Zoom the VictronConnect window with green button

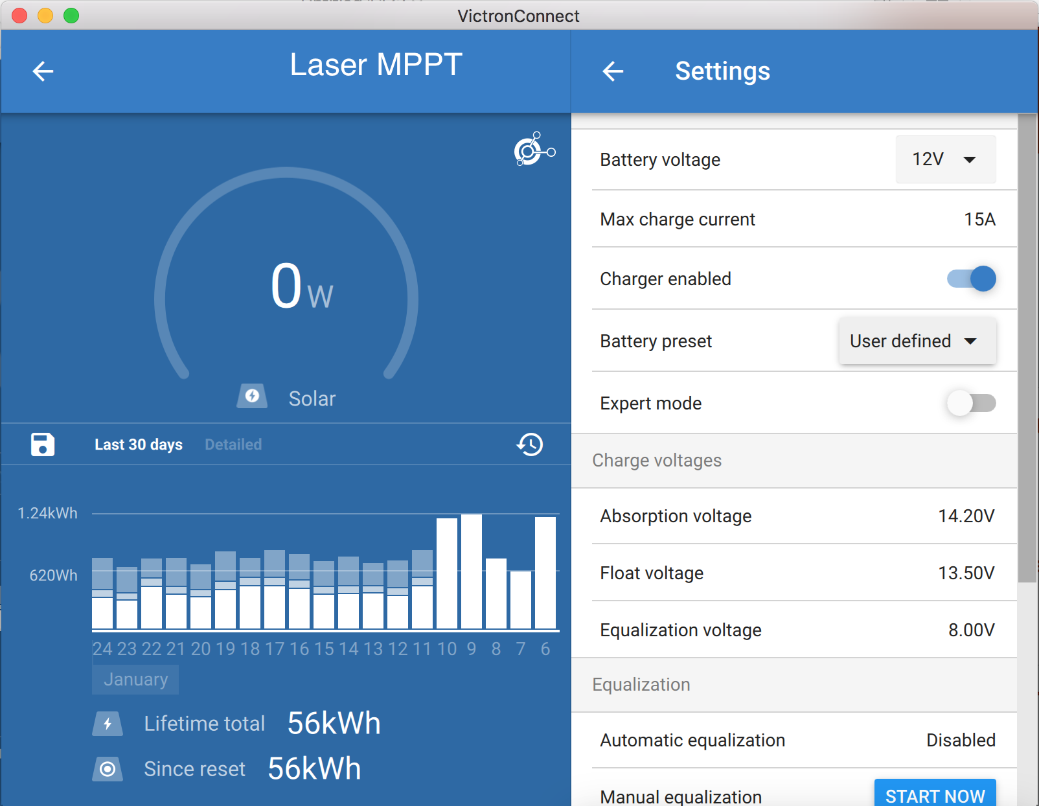click(71, 16)
